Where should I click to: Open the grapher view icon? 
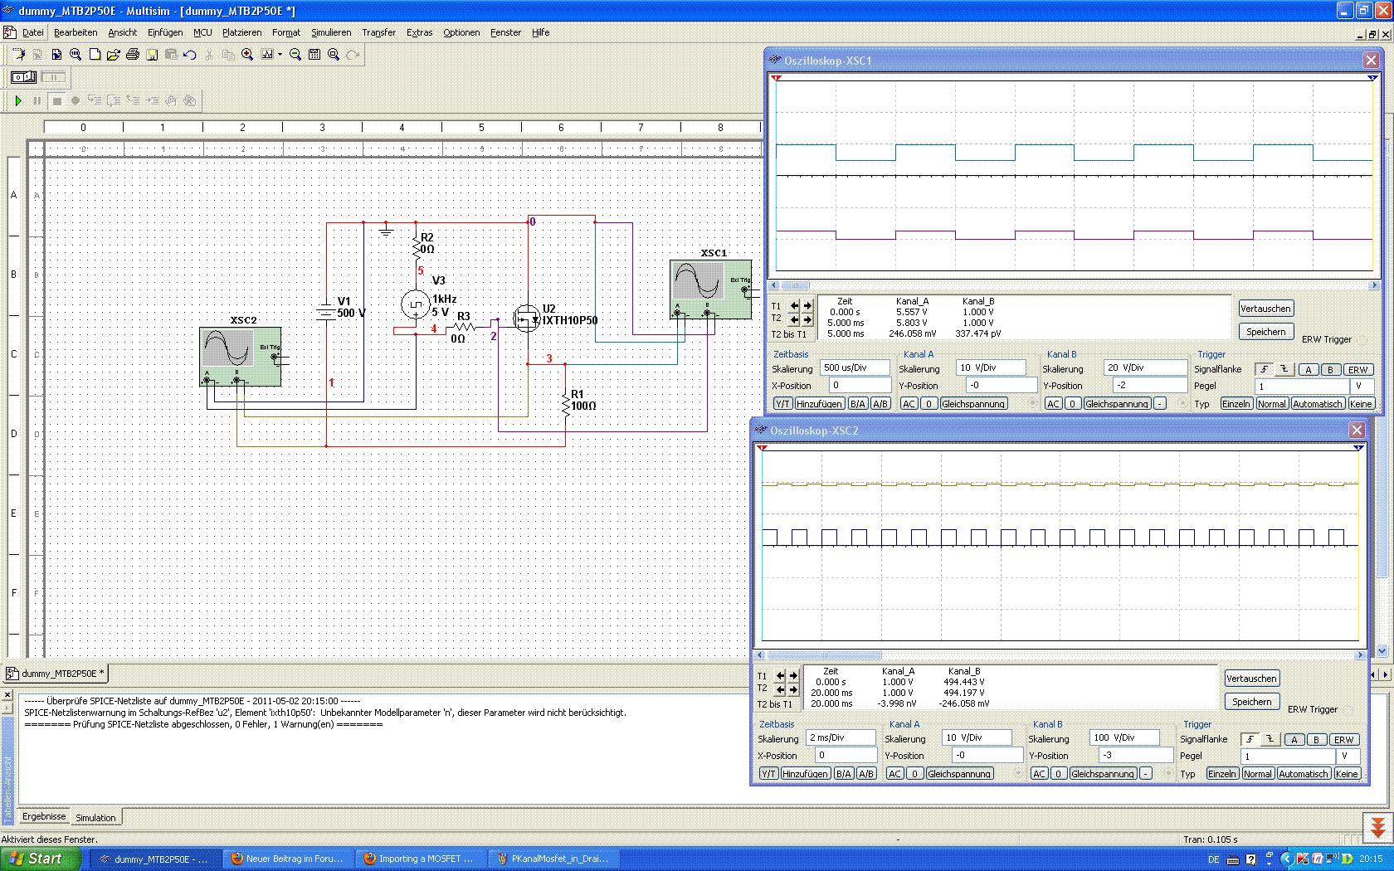(267, 55)
